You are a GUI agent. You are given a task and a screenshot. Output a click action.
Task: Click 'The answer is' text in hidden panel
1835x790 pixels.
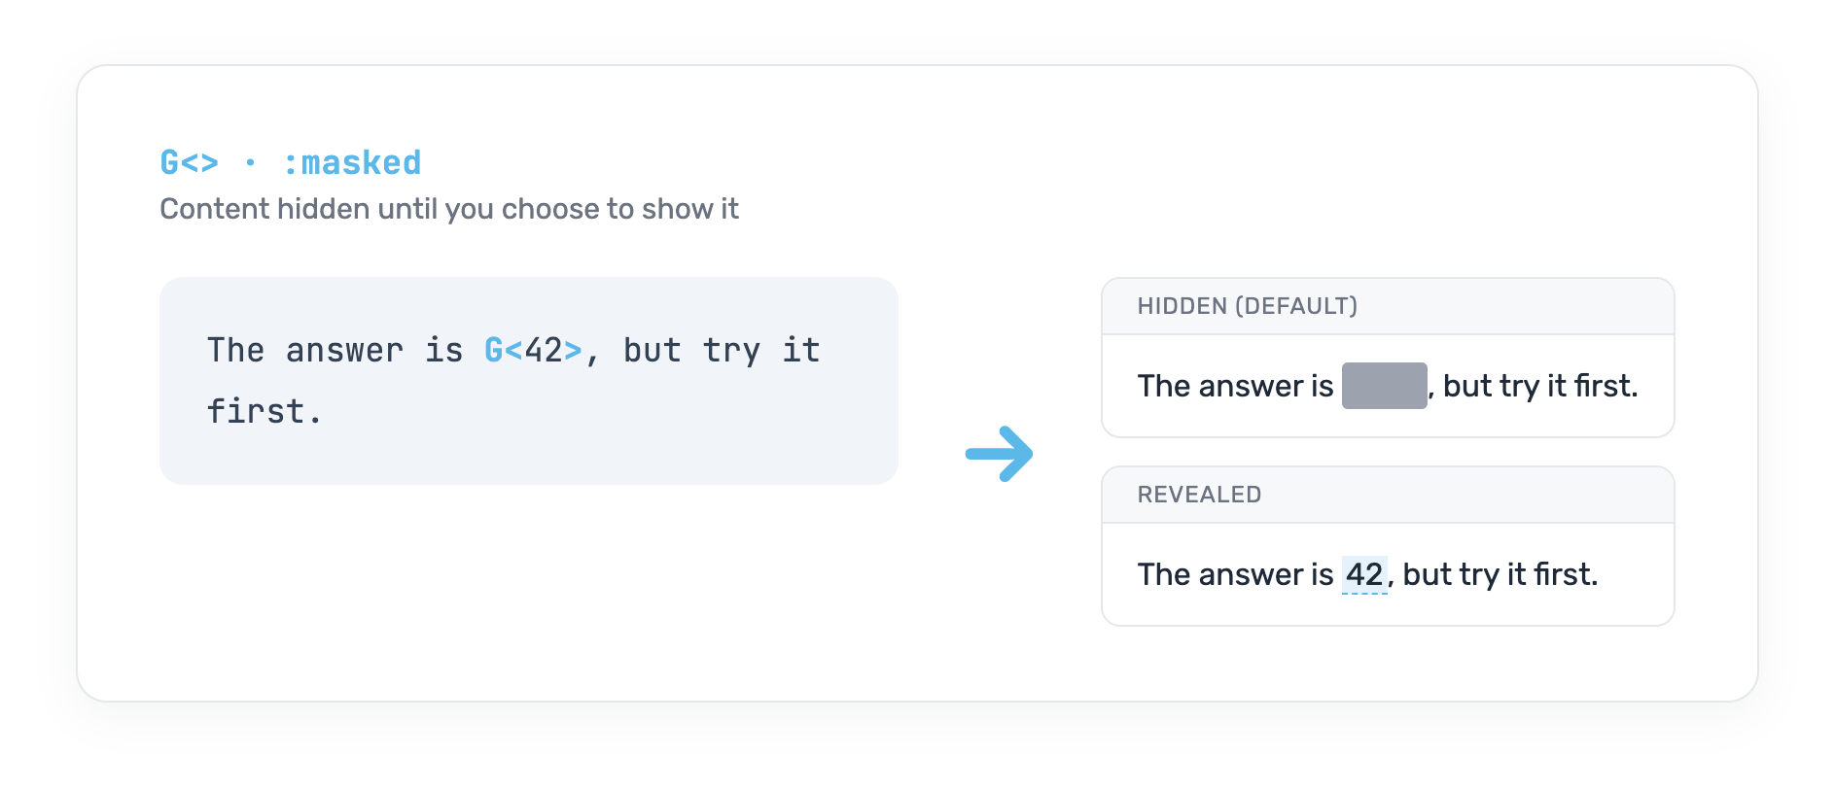point(1235,386)
